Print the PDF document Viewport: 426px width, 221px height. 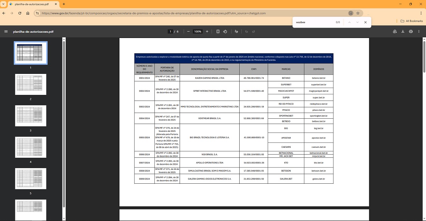point(411,32)
